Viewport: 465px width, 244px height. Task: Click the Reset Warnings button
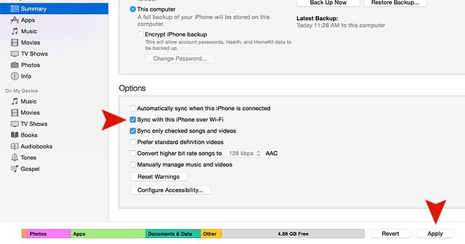click(159, 177)
